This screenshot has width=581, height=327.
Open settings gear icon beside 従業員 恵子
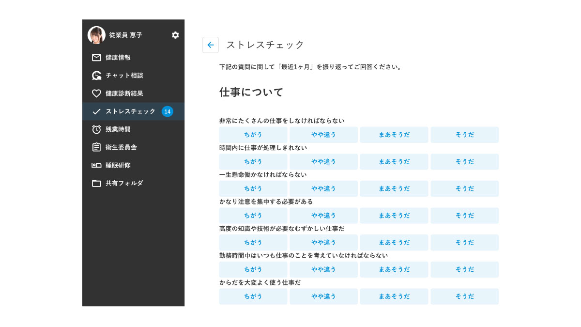[175, 35]
